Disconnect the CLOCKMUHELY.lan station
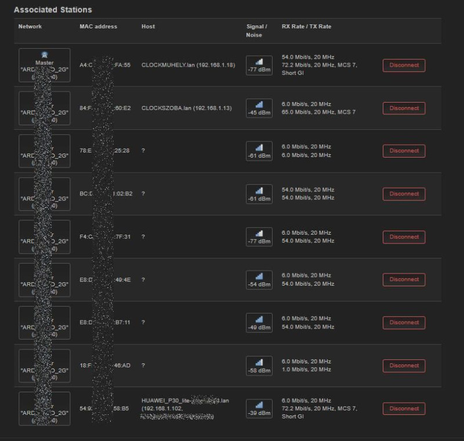This screenshot has width=464, height=441. (404, 65)
